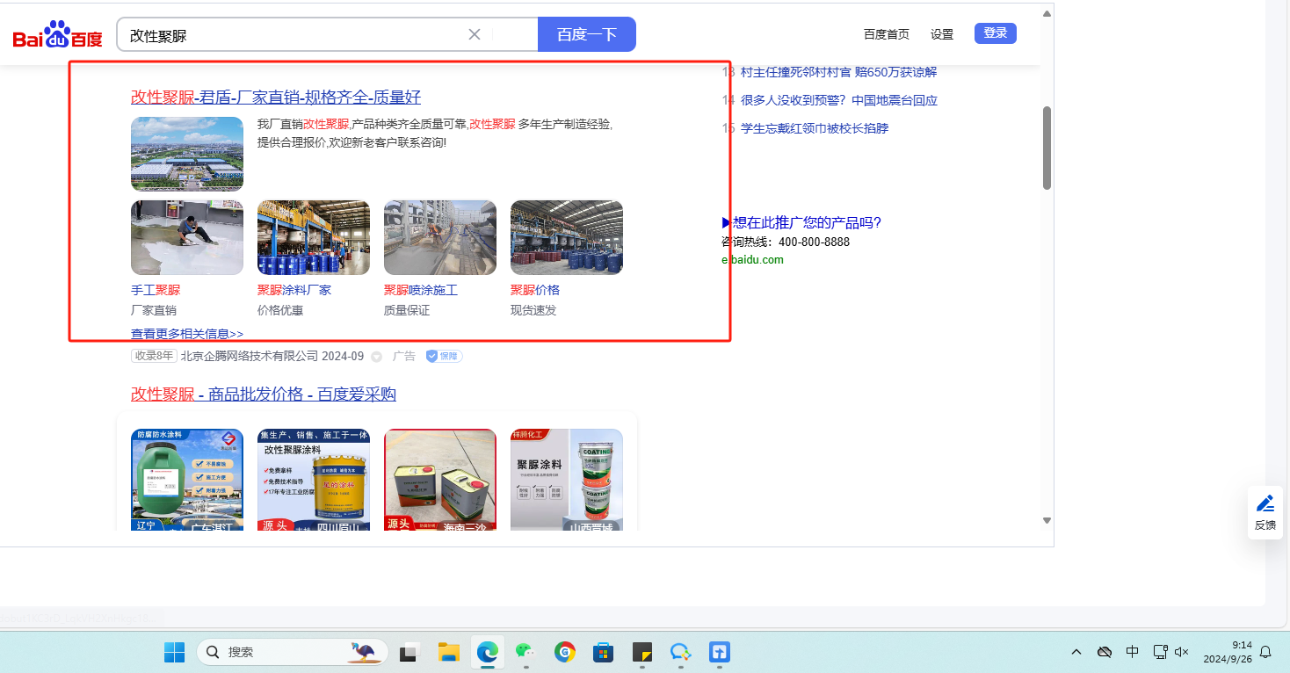Image resolution: width=1290 pixels, height=673 pixels.
Task: Open hot search 学生忘戴红领巾被校长掐脖
Action: coord(815,128)
